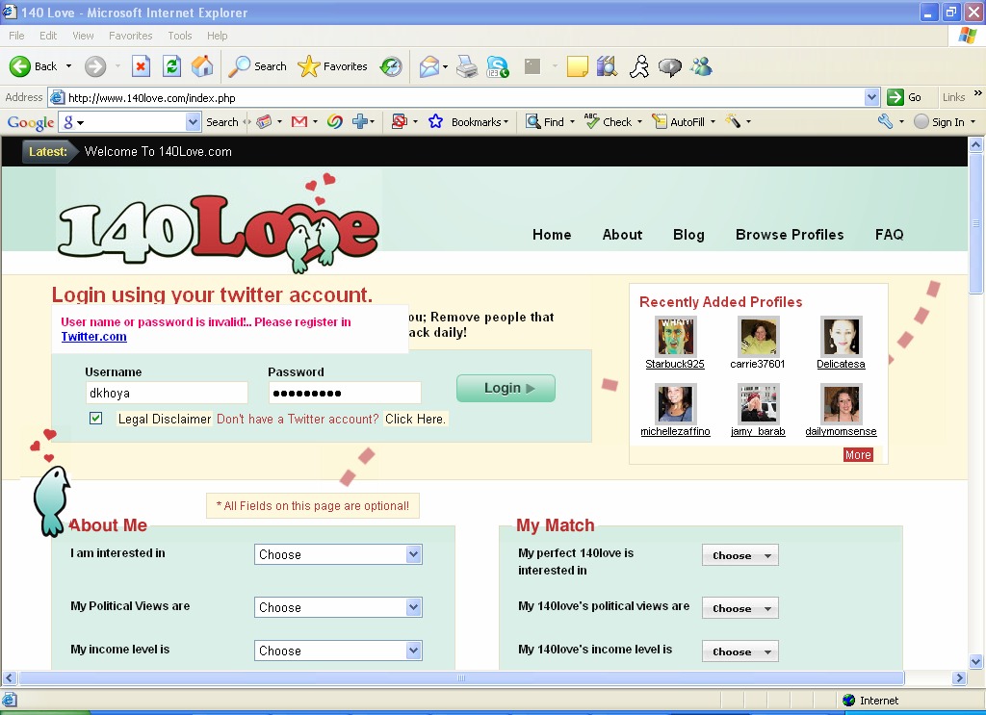Open 140love's political views dropdown
Viewport: 986px width, 715px height.
740,608
